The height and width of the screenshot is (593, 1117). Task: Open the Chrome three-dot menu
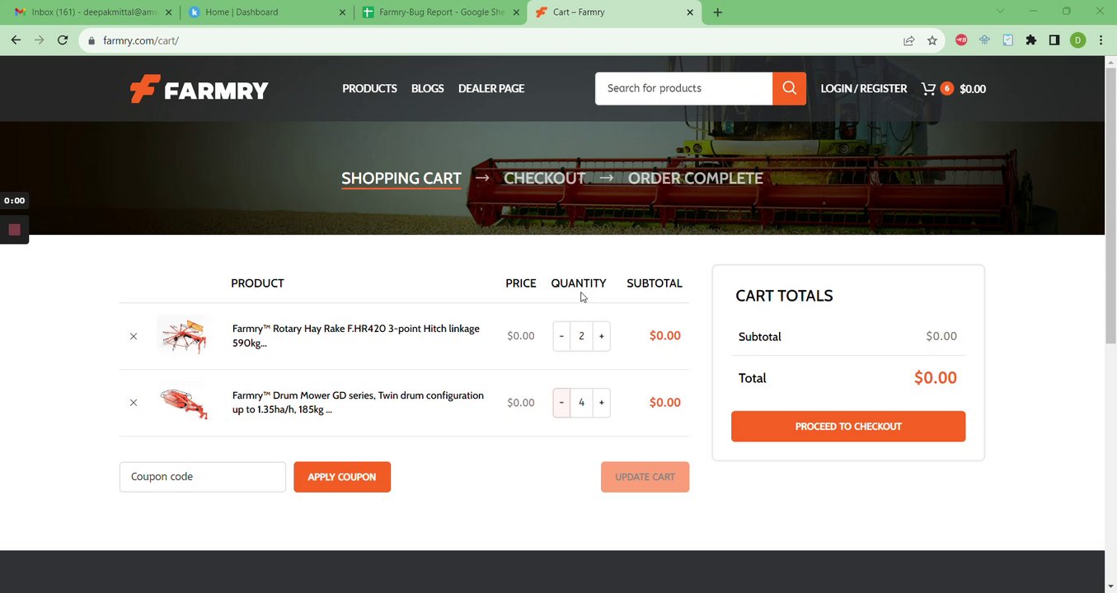click(1101, 40)
